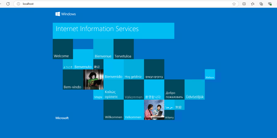Click the Greek Καλώς ορίσατε tile
277x138 pixels.
(114, 90)
